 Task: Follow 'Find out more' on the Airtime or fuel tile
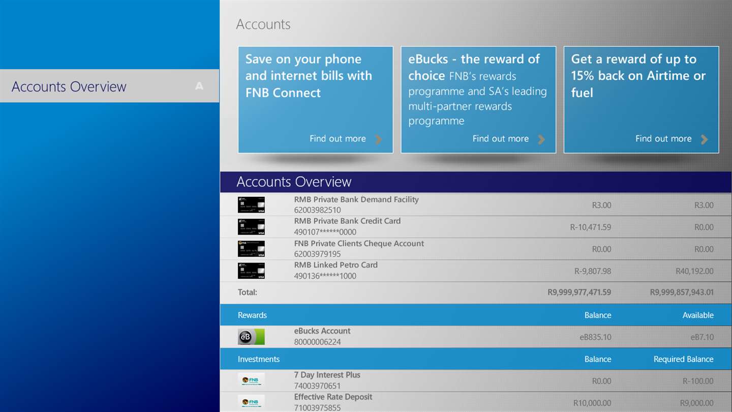pyautogui.click(x=663, y=138)
